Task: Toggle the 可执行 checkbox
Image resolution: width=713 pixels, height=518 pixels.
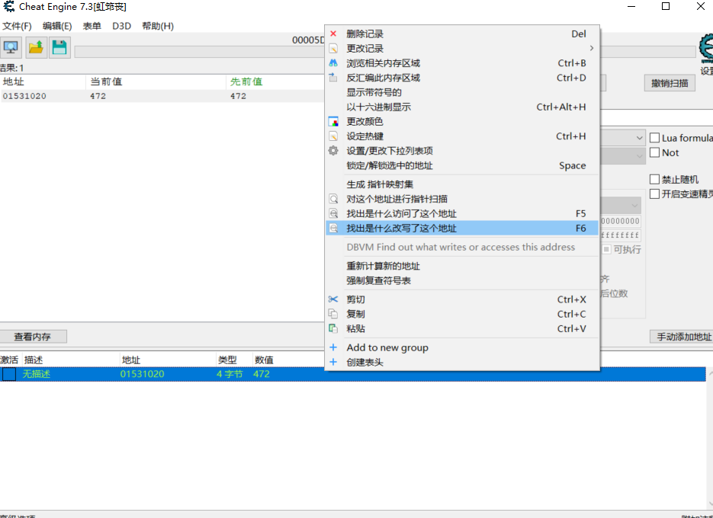Action: click(606, 249)
